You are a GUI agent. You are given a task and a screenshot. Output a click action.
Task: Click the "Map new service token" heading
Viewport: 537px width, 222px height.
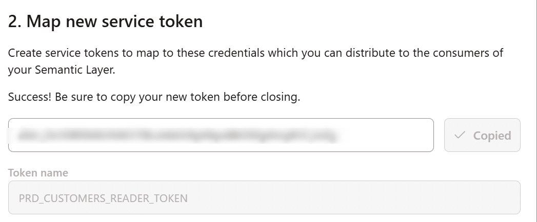tap(115, 22)
